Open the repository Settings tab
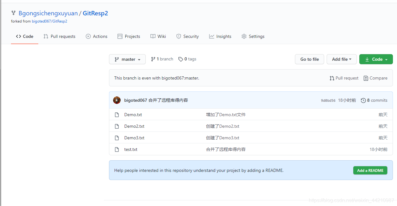The height and width of the screenshot is (206, 397). tap(253, 36)
